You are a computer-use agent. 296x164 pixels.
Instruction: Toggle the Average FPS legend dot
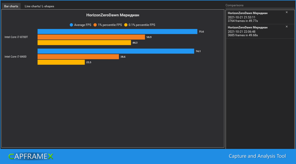point(71,25)
